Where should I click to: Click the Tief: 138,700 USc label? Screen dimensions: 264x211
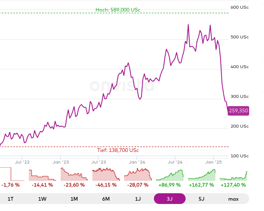tap(118, 150)
